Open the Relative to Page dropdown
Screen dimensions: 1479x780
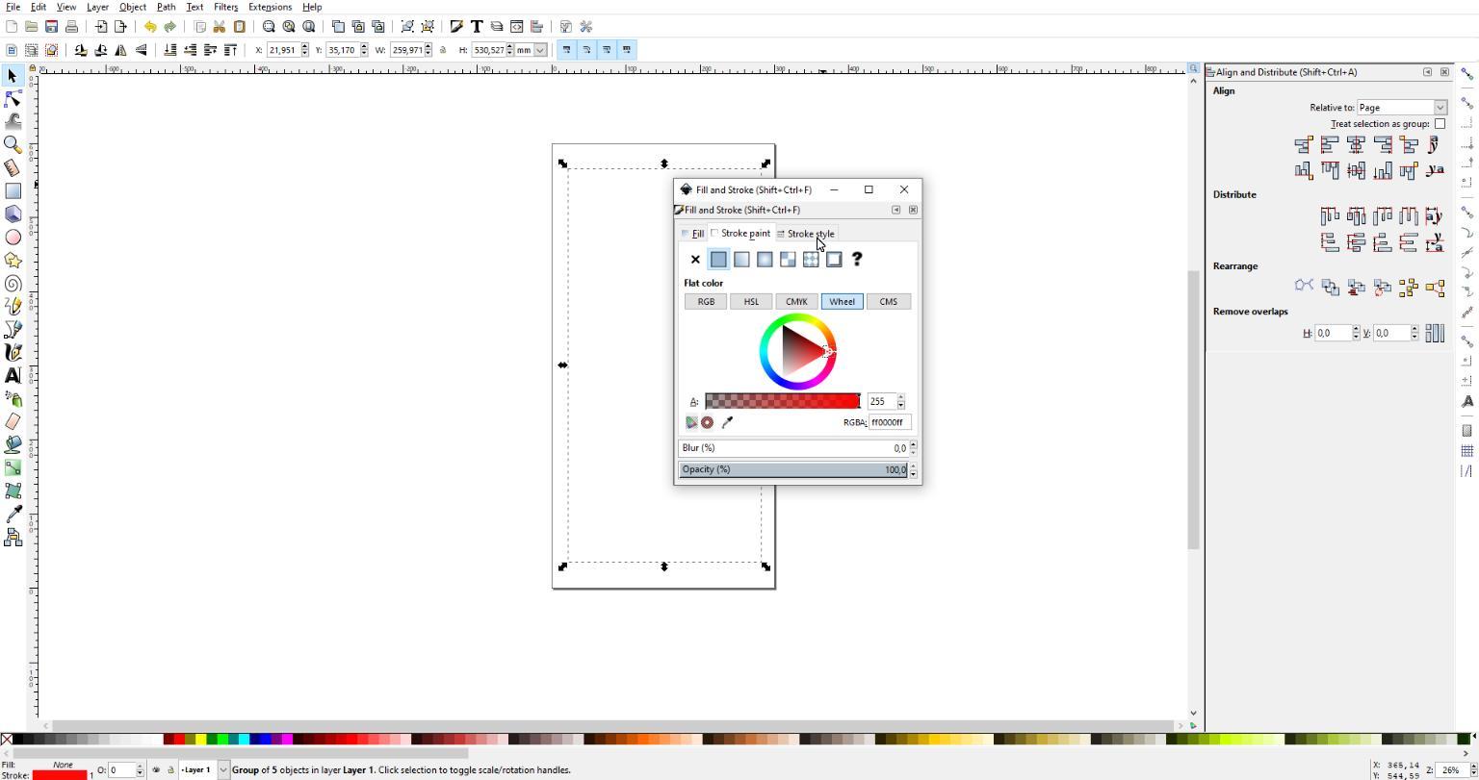[x=1401, y=108]
